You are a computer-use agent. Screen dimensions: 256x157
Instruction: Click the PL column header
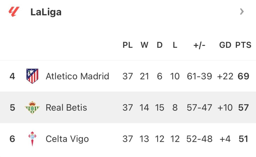point(127,45)
